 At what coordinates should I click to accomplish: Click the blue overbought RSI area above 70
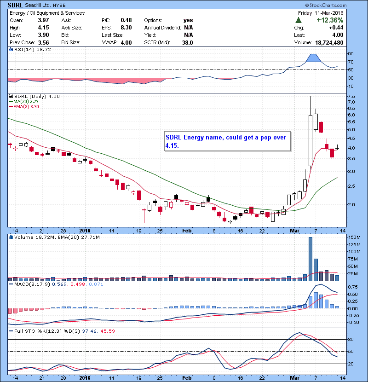(x=313, y=58)
